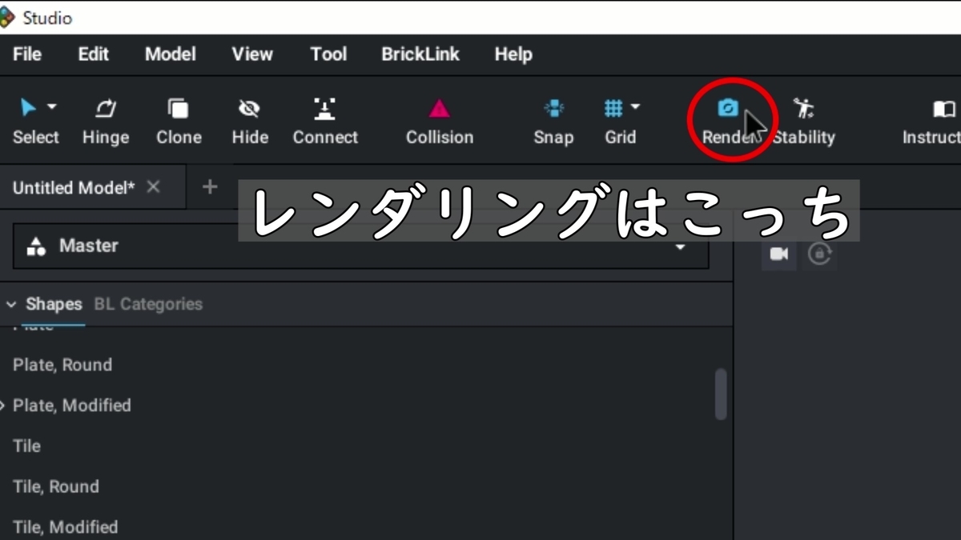Click the Grid icon
The height and width of the screenshot is (540, 961).
[x=613, y=107]
